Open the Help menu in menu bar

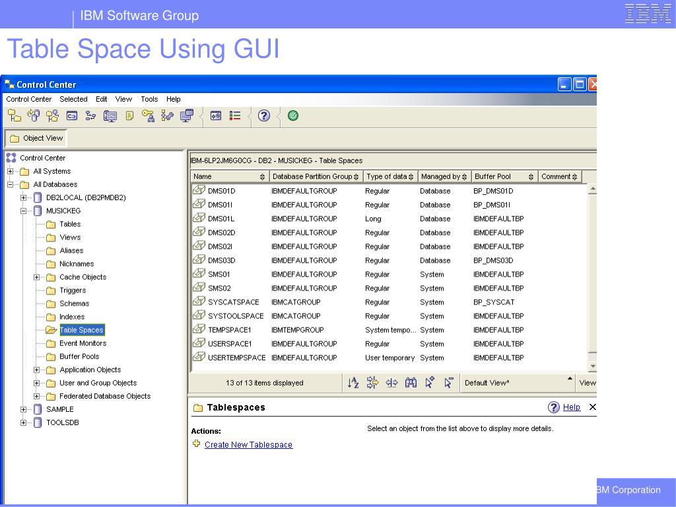coord(174,99)
